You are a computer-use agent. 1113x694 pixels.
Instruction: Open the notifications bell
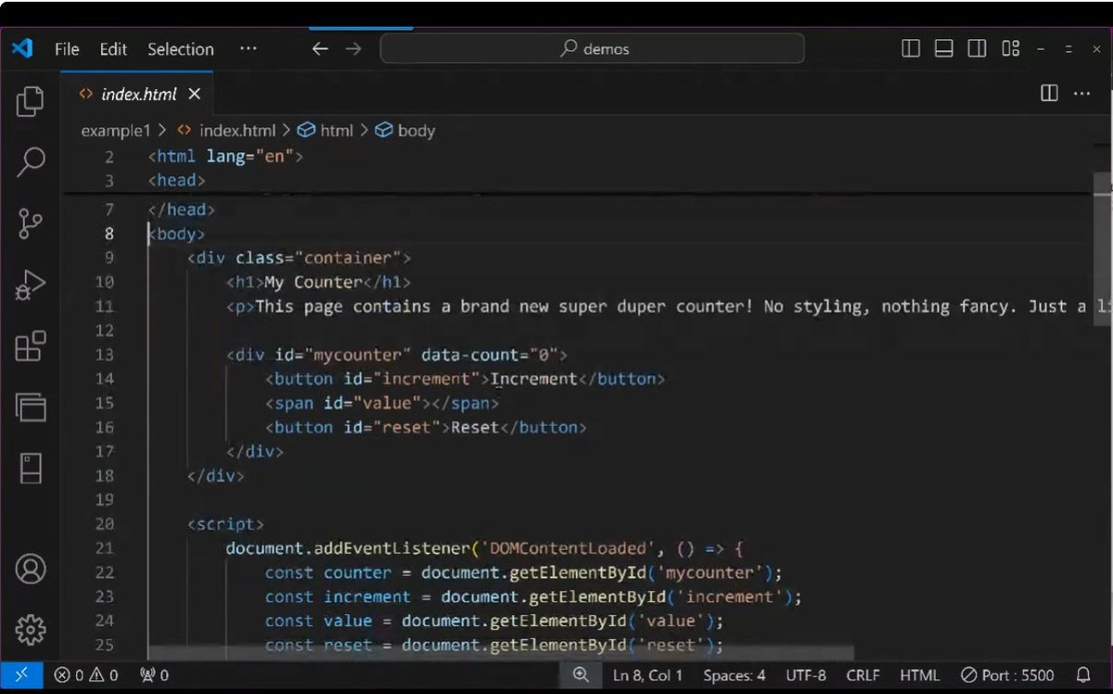click(1082, 675)
